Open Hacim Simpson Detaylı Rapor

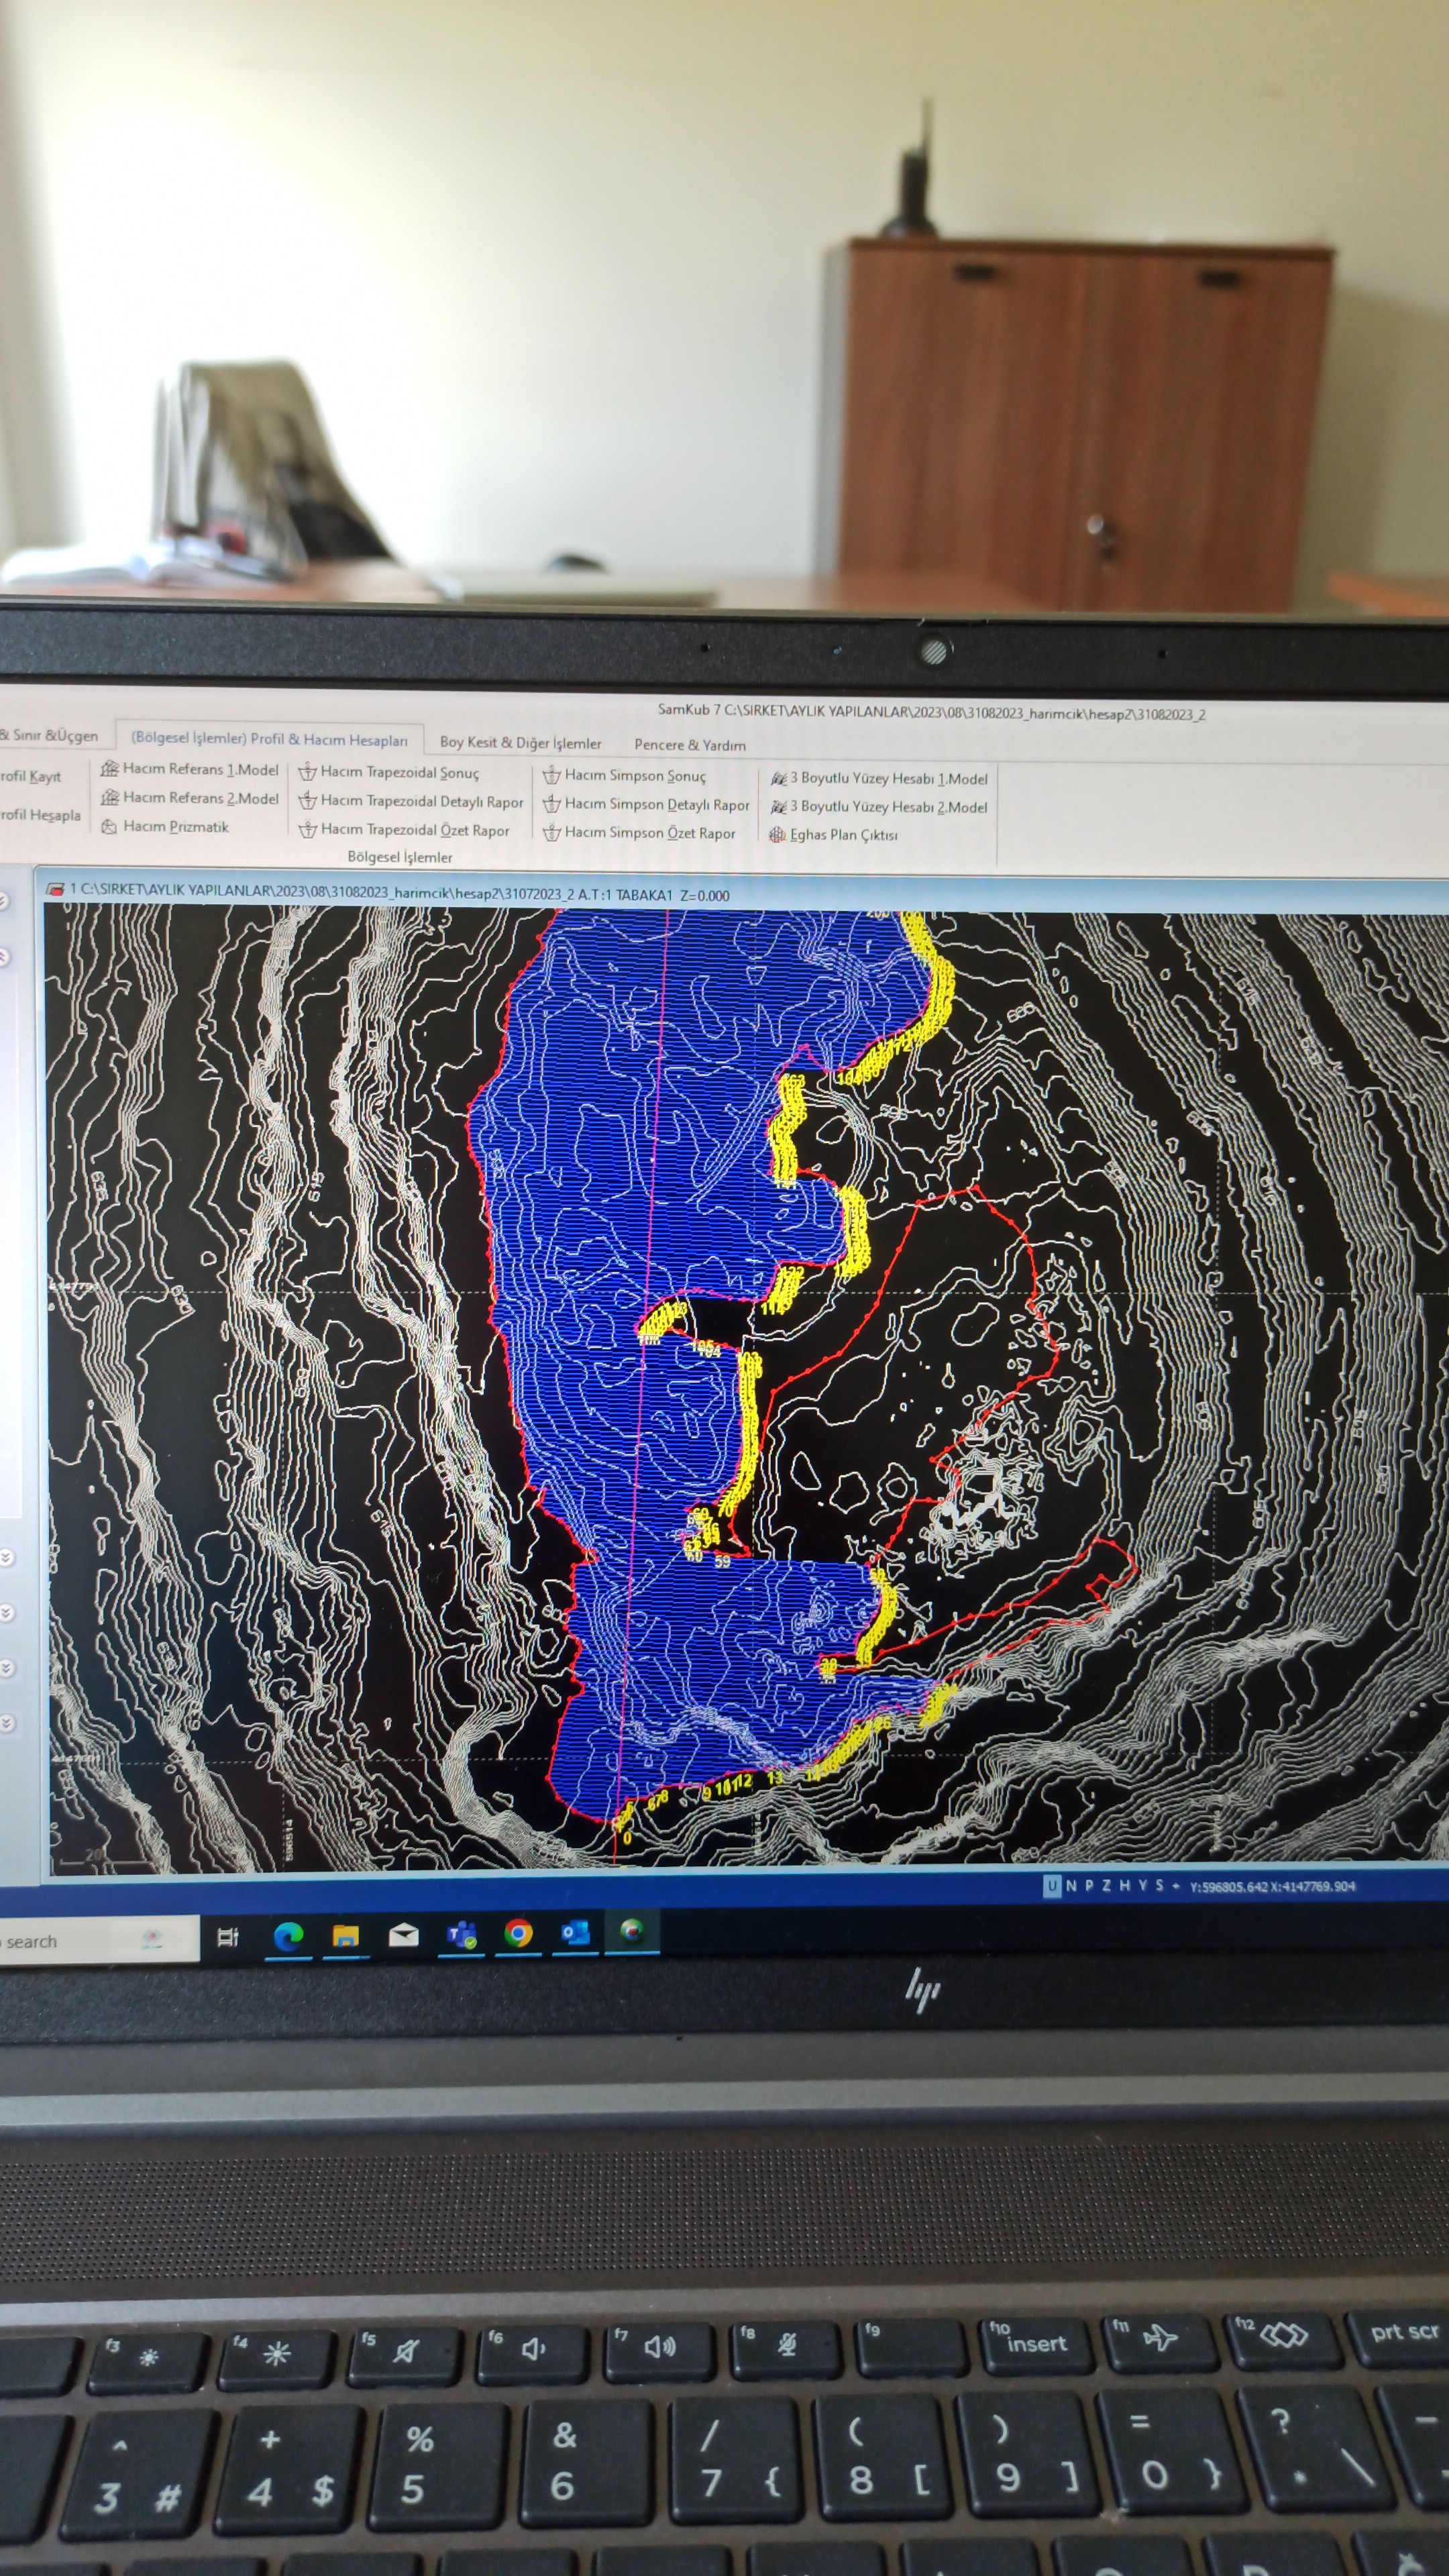(656, 804)
